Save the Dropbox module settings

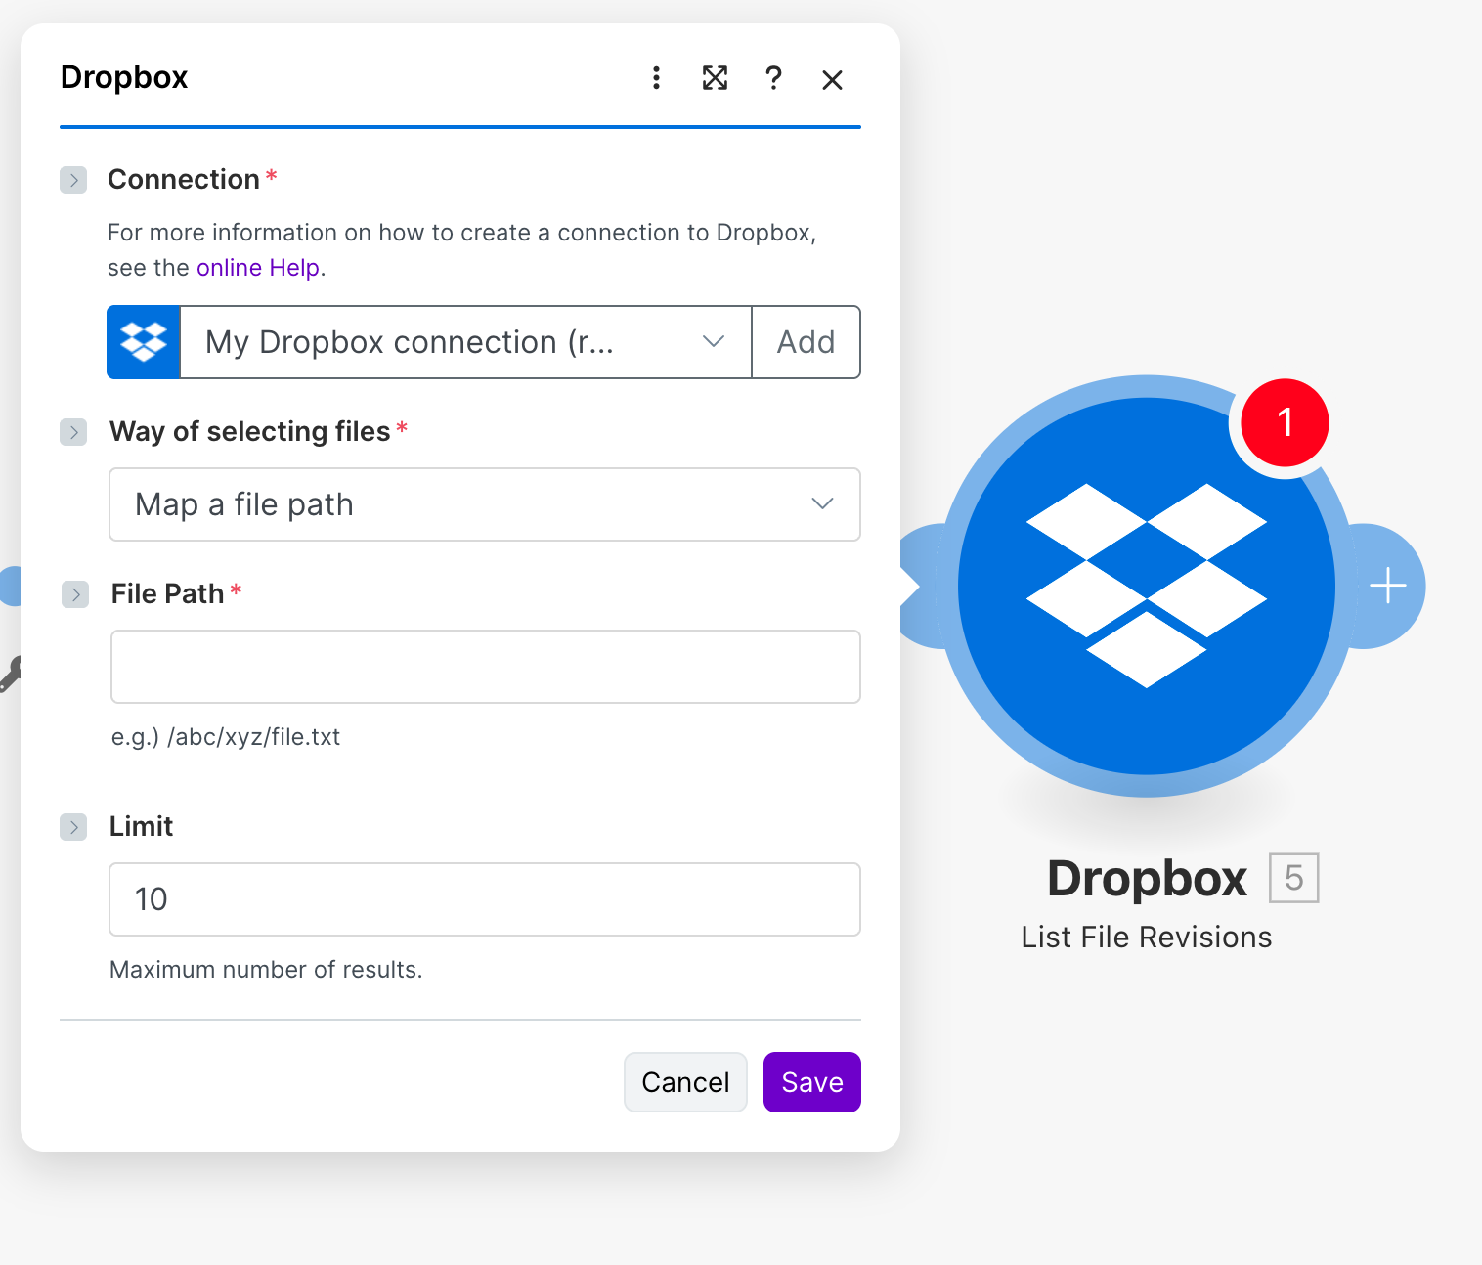coord(812,1082)
